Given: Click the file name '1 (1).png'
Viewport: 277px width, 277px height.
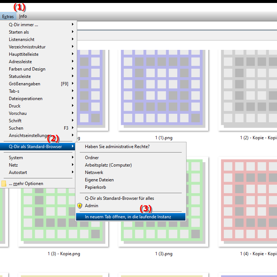Looking at the screenshot, I should pos(164,138).
